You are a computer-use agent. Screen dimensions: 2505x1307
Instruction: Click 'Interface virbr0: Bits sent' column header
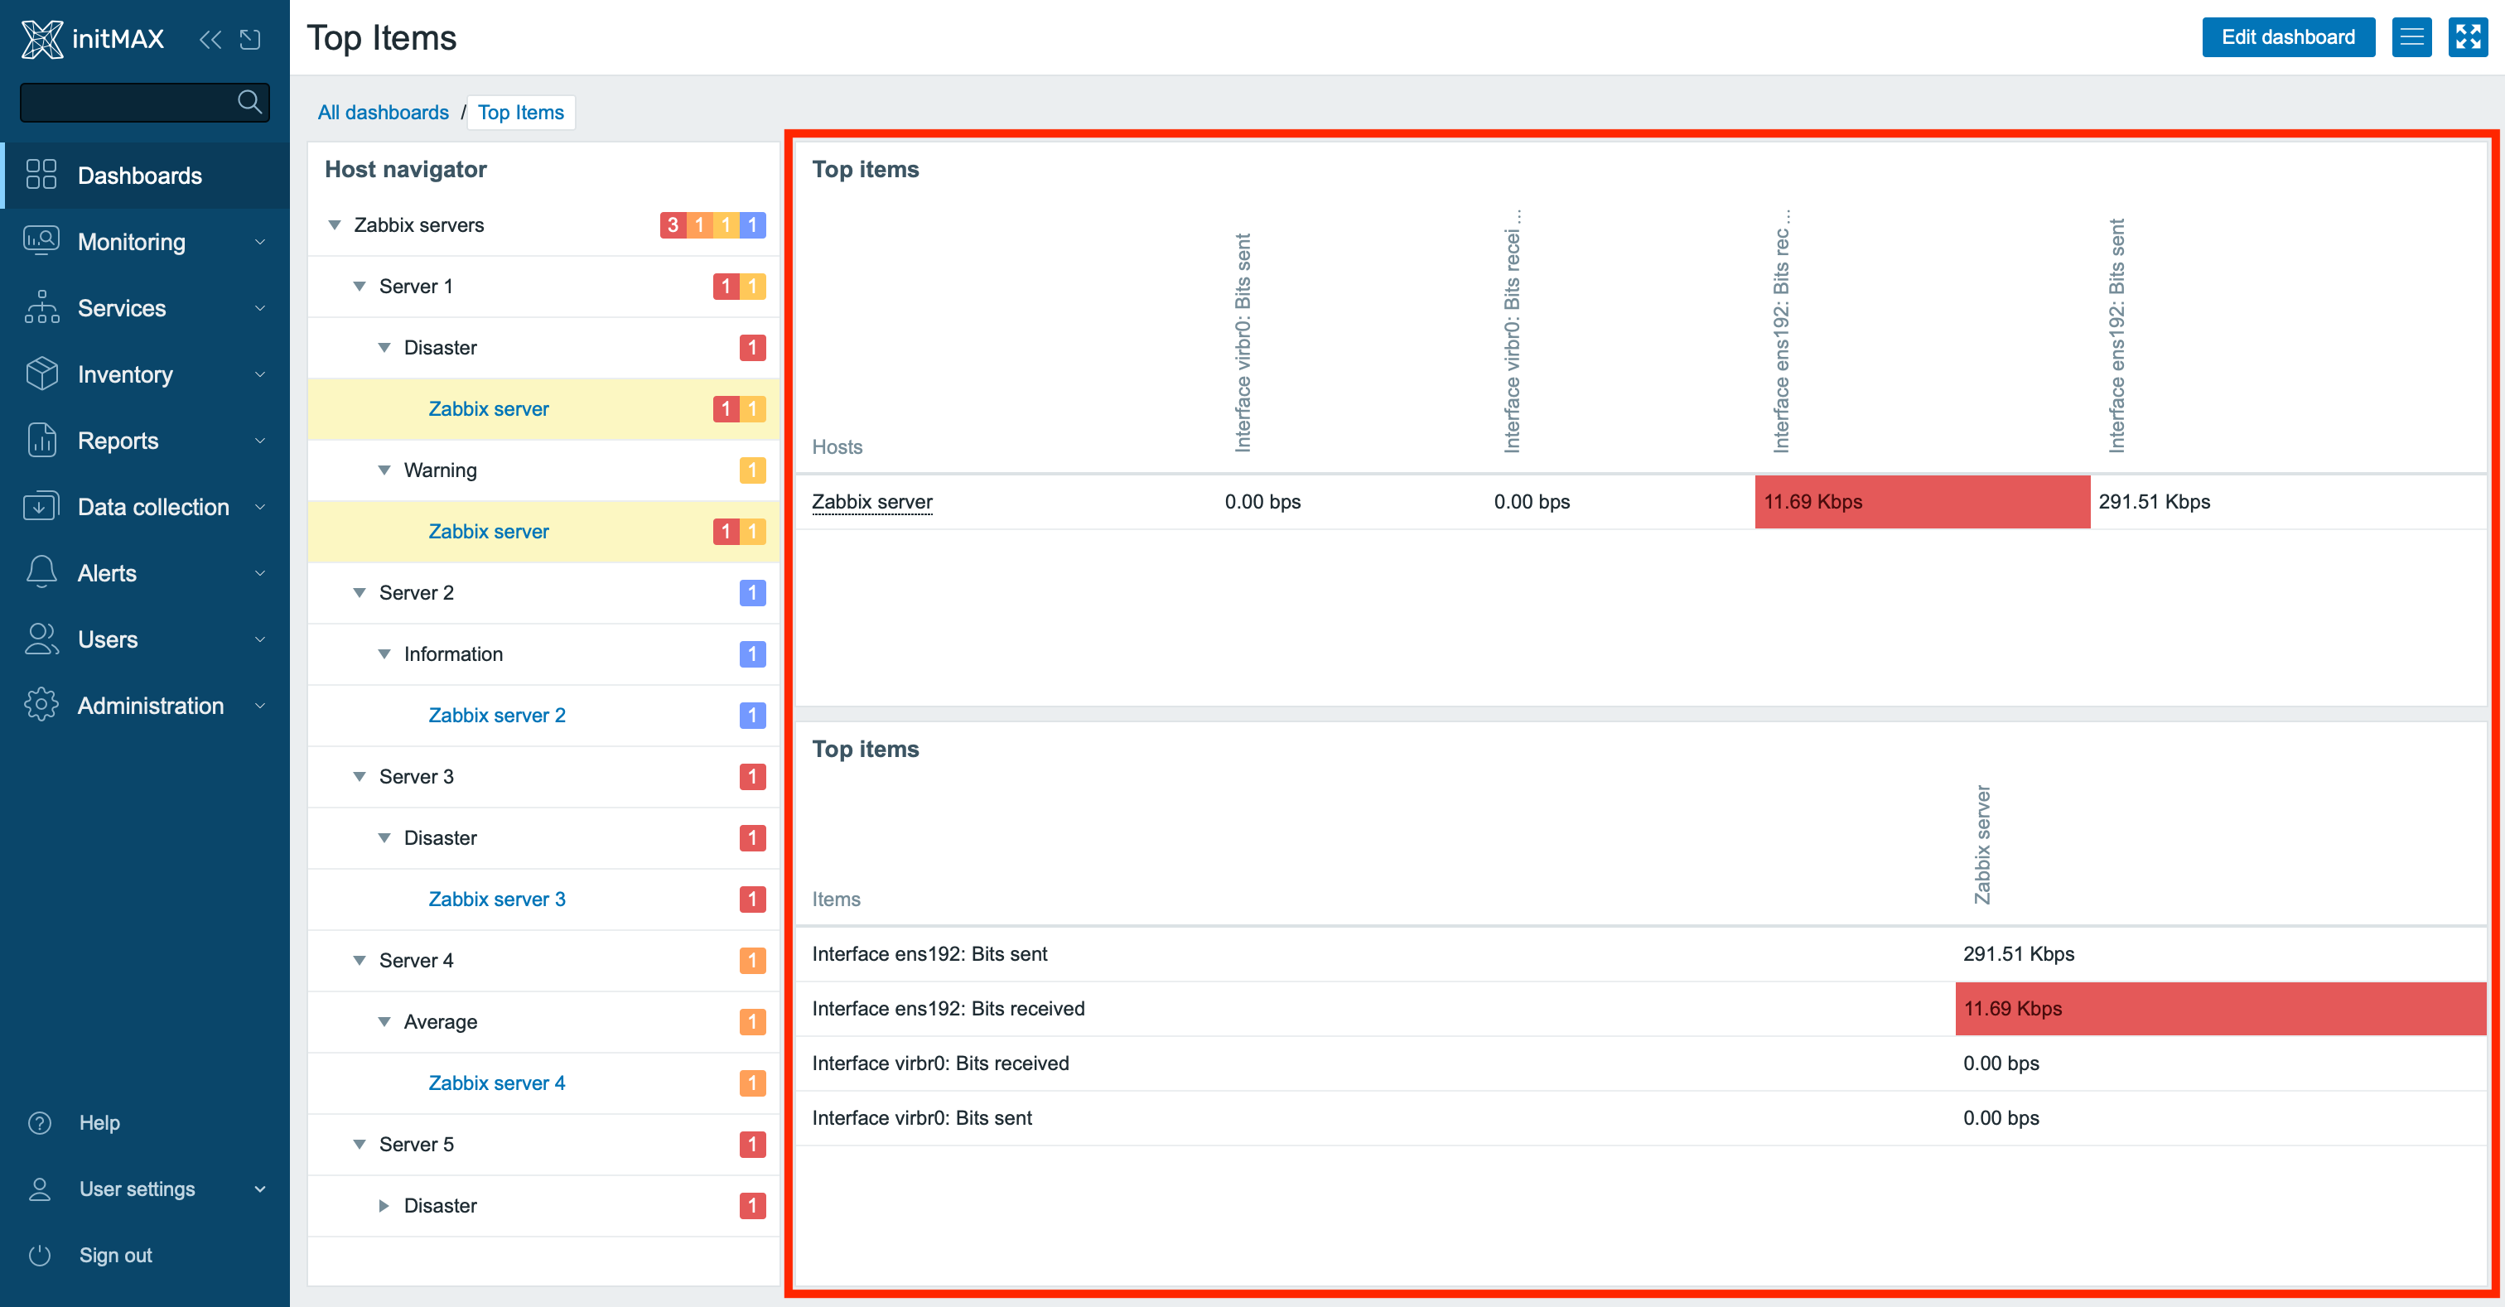coord(1243,342)
